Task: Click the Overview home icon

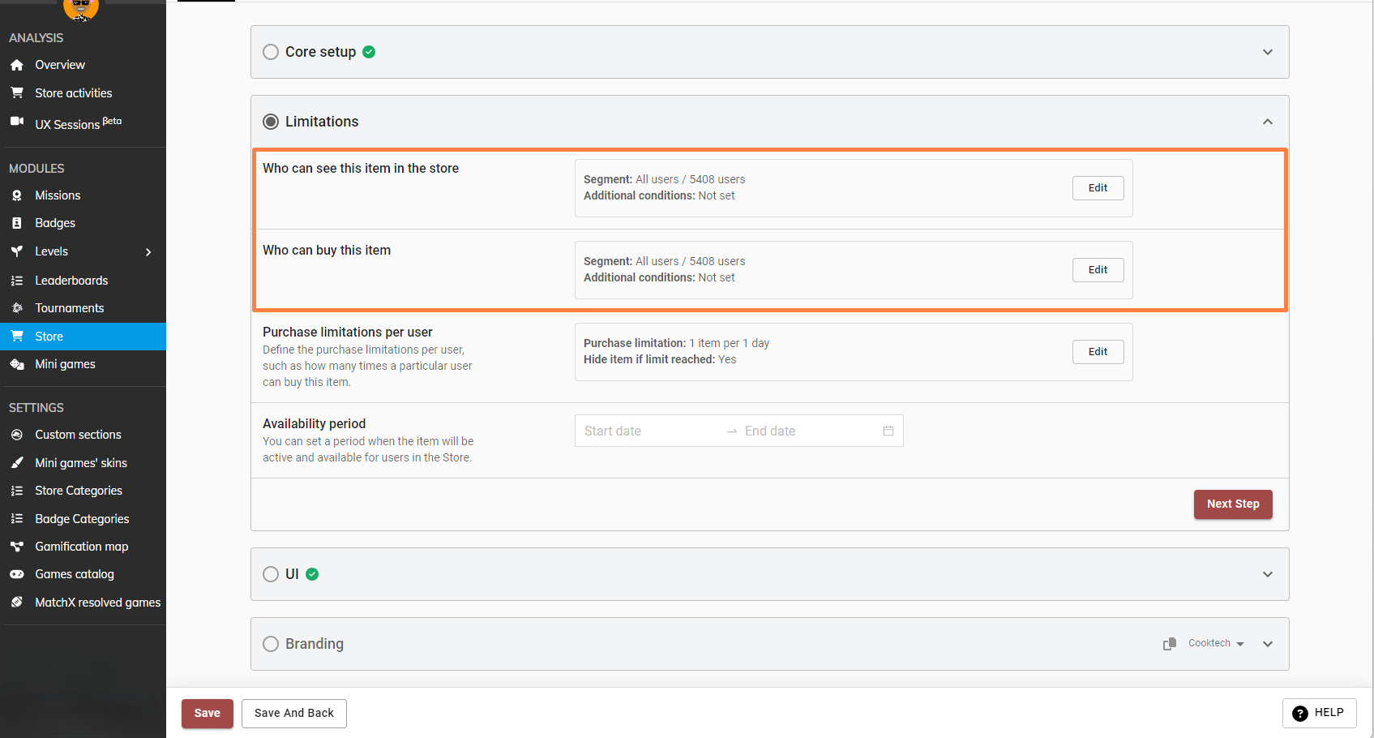Action: [x=17, y=65]
